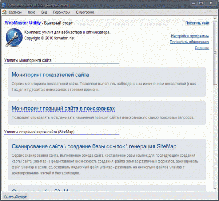Click the description starting 'Сервис мониторинга показателей'
Screen dimensions: 219x201
point(104,86)
